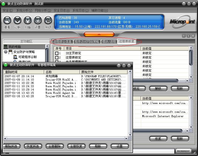Launch the 诊断 diagnosis heart icon

point(17,20)
